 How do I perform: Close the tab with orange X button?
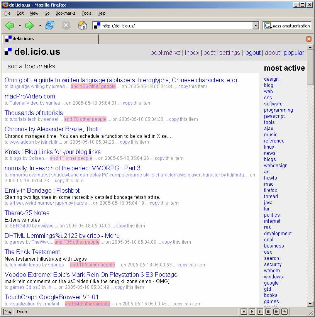pyautogui.click(x=308, y=39)
